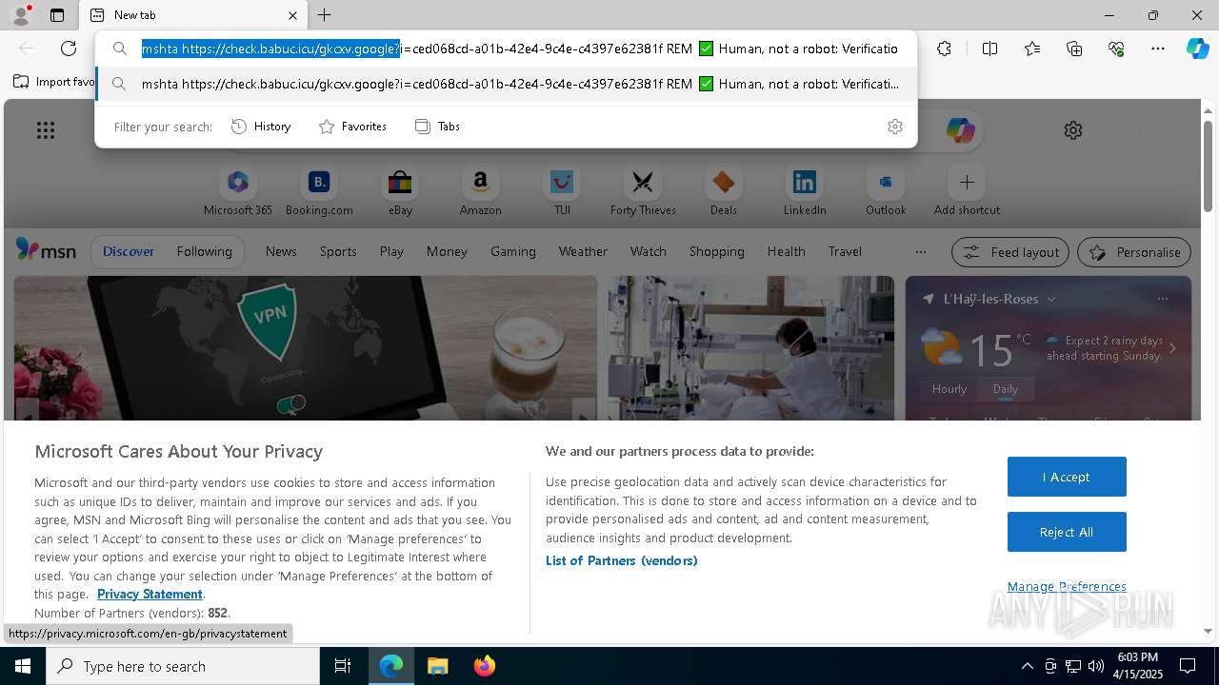Close the New tab
Screen dimensions: 1219x685
coord(292,15)
